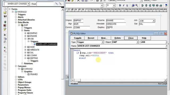Open the Object dropdown set to EMP
This screenshot has height=95, width=170.
138,42
